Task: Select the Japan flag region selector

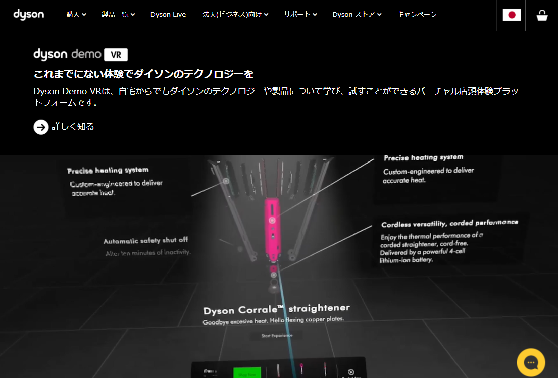Action: (x=512, y=15)
